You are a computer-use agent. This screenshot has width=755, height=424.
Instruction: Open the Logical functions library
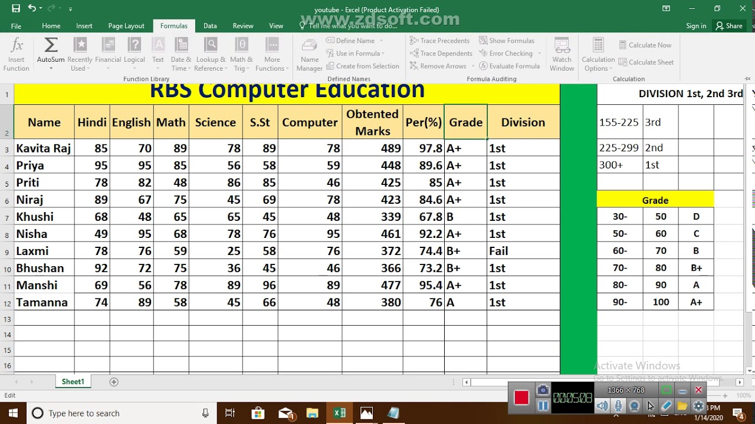[134, 55]
